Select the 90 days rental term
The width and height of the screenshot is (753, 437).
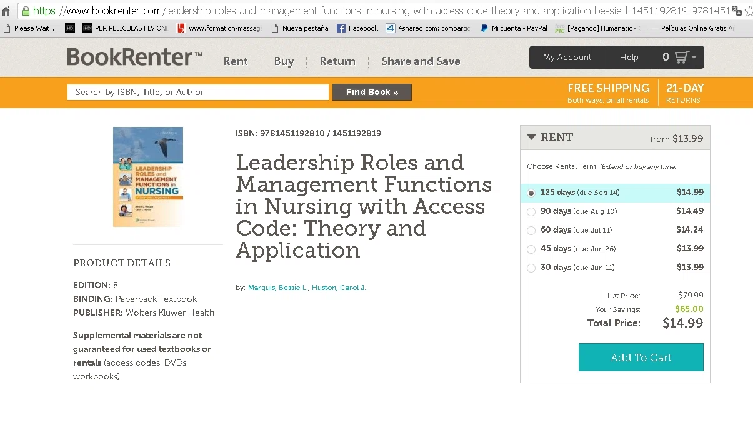(x=531, y=212)
